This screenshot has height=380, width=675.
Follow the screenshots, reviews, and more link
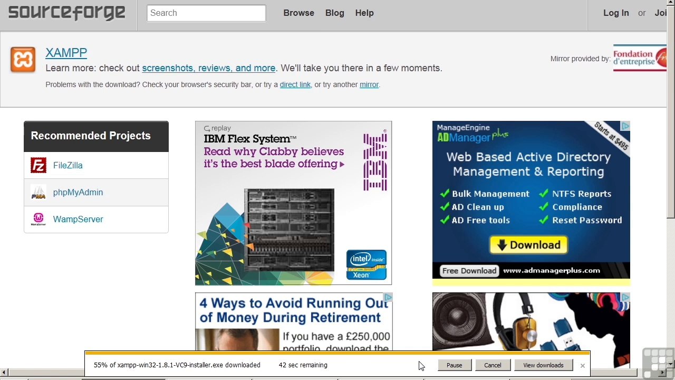[209, 68]
